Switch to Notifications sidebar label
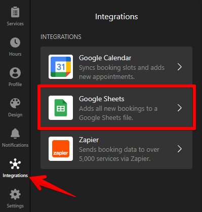 (15, 145)
